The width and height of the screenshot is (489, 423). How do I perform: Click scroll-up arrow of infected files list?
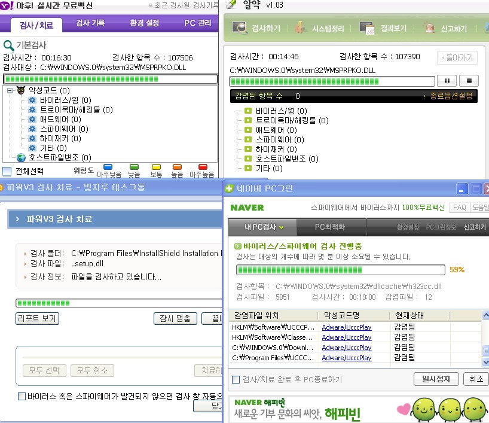coord(485,315)
